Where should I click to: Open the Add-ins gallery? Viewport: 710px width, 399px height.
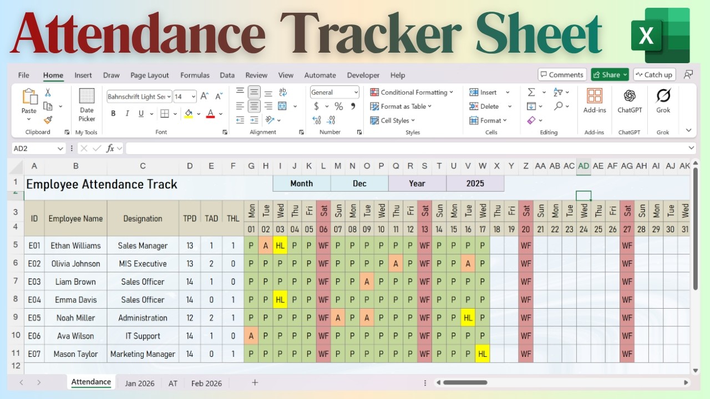point(595,101)
